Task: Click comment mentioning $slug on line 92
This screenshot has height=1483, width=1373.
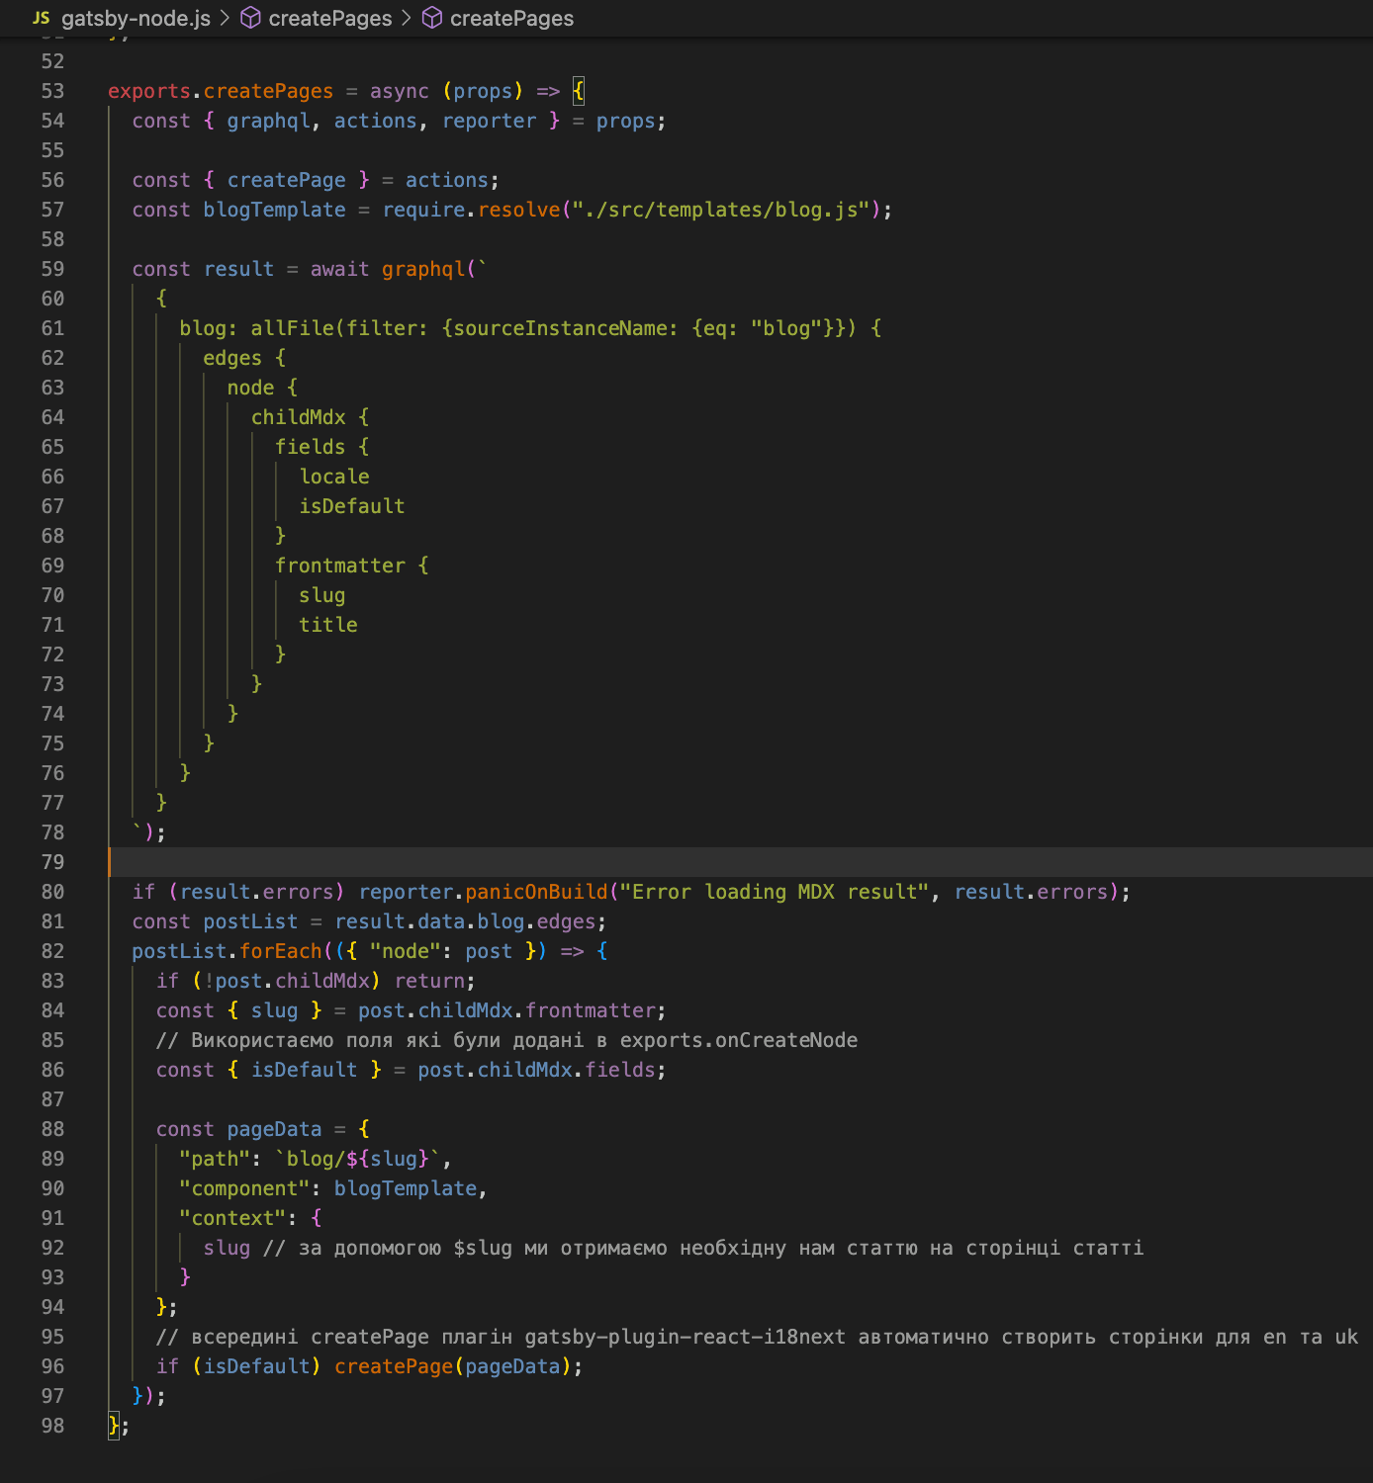Action: pos(703,1248)
